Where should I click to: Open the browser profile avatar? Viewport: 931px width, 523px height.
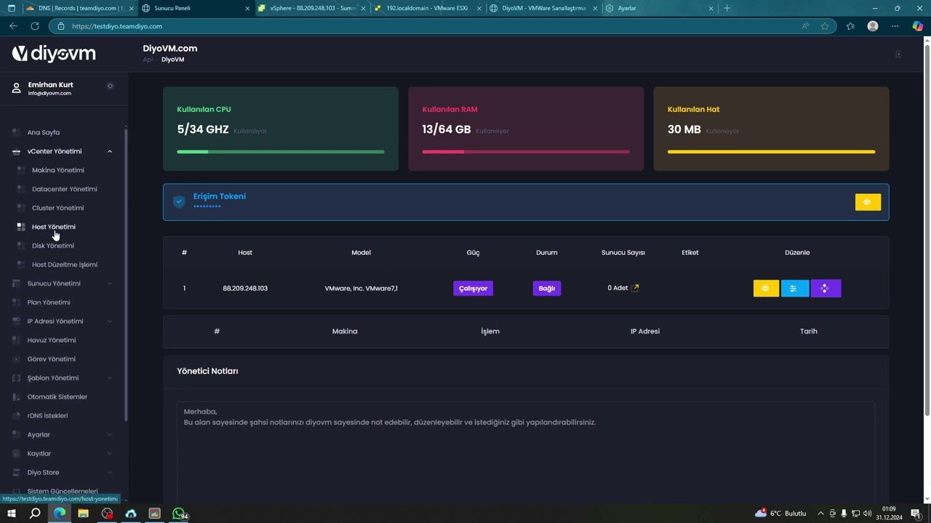click(873, 26)
